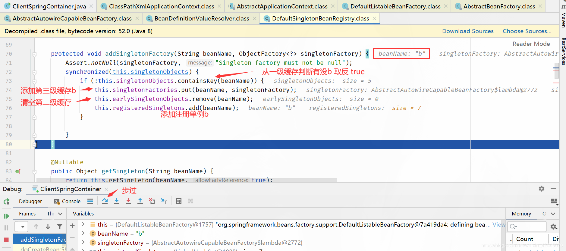Close the DefaultSingletonBeanRegistry.class tab
The height and width of the screenshot is (251, 566).
coord(374,18)
